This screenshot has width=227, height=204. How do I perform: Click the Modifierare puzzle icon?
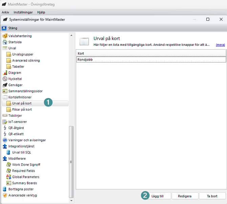click(x=5, y=159)
